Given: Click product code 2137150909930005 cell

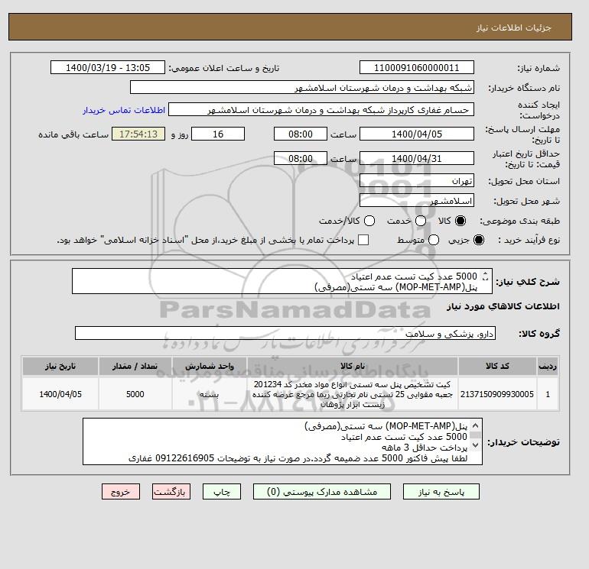Looking at the screenshot, I should coord(497,394).
